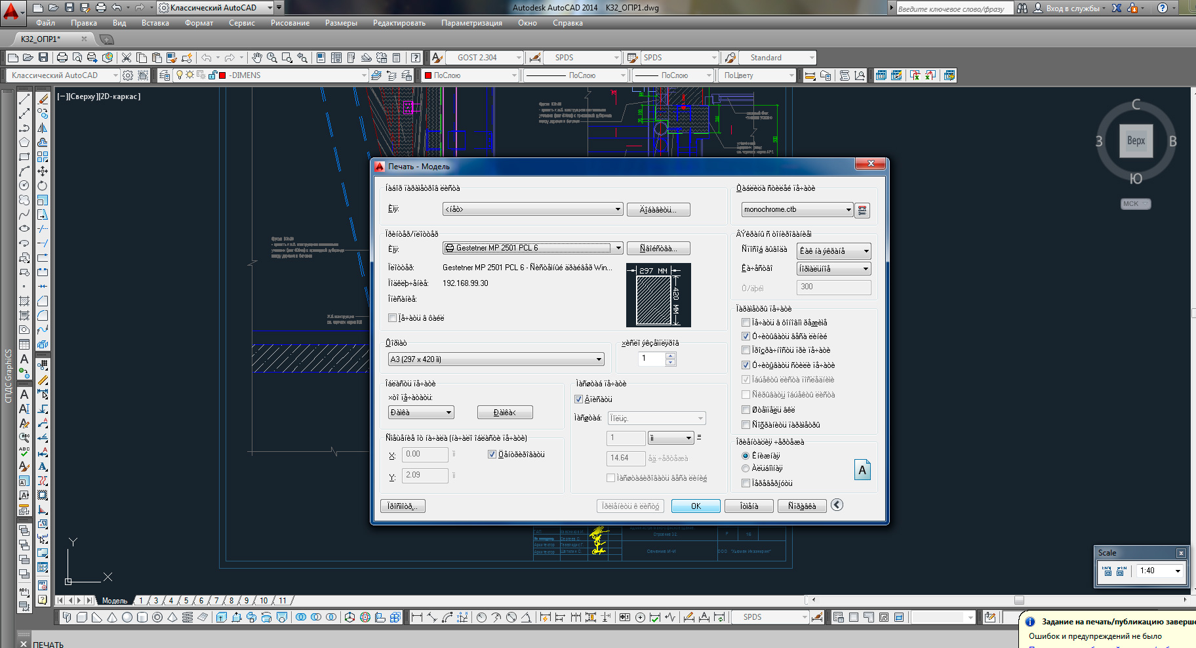Click the Plot printer icon in standard toolbar
This screenshot has width=1196, height=648.
tap(62, 58)
